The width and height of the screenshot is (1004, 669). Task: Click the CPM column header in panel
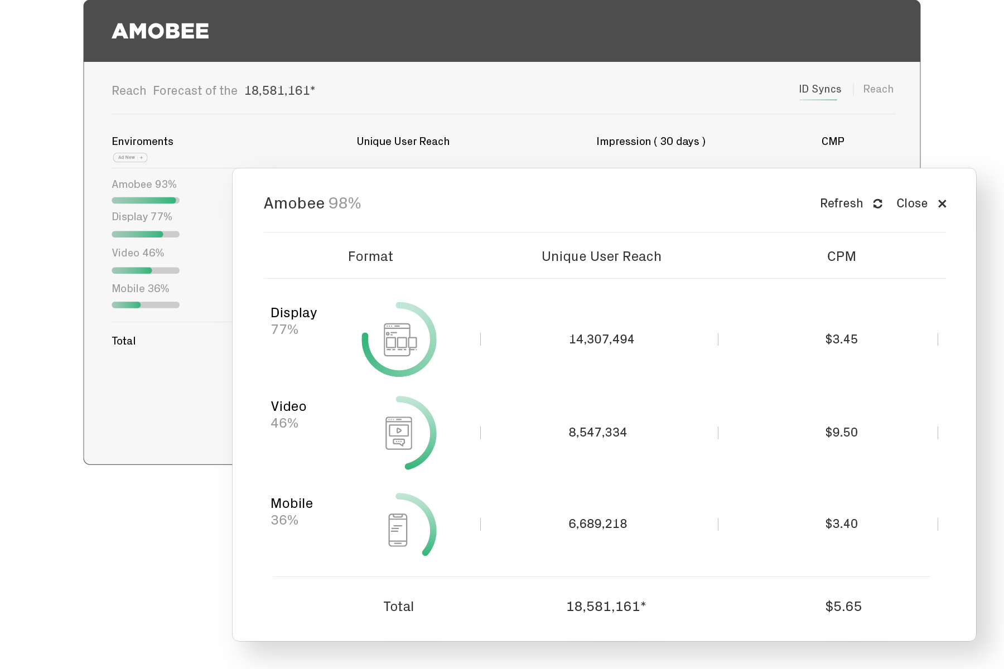[841, 256]
